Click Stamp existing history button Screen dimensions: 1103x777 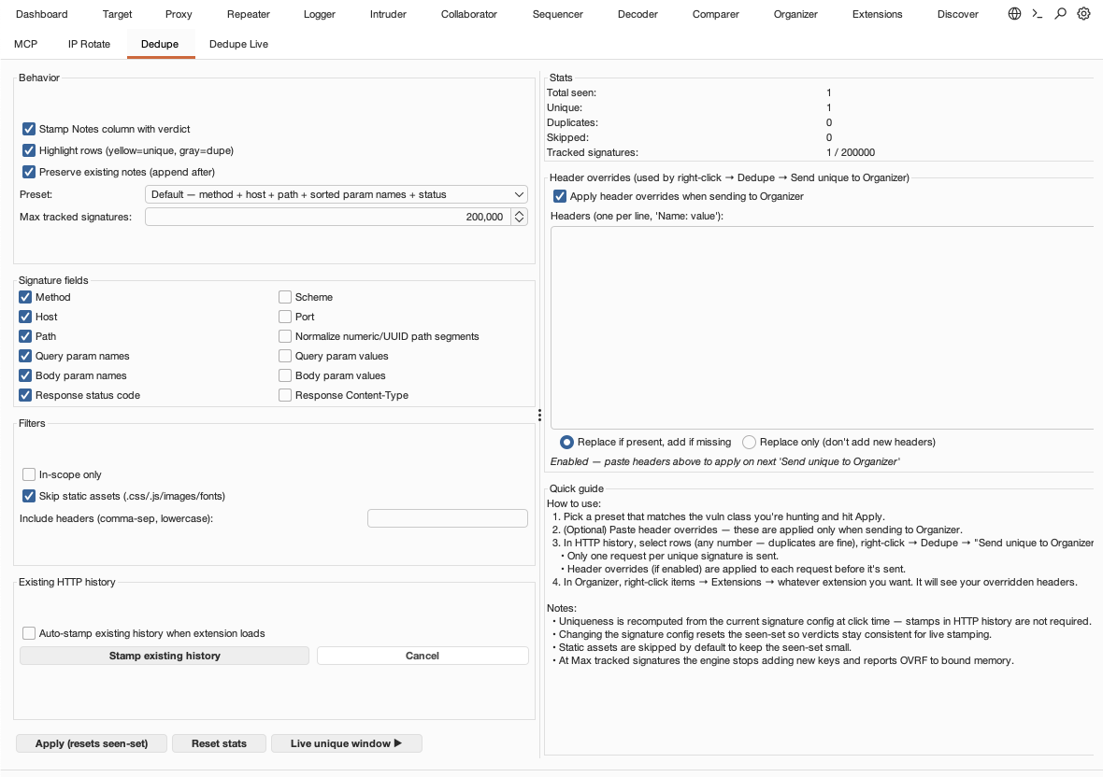point(165,656)
